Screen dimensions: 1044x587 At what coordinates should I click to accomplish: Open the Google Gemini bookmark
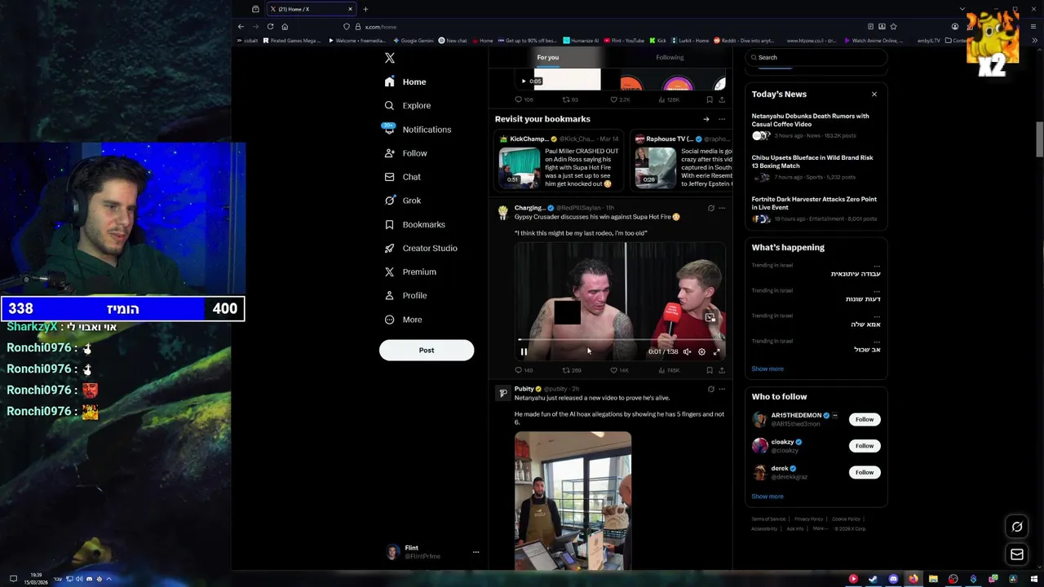pyautogui.click(x=414, y=41)
